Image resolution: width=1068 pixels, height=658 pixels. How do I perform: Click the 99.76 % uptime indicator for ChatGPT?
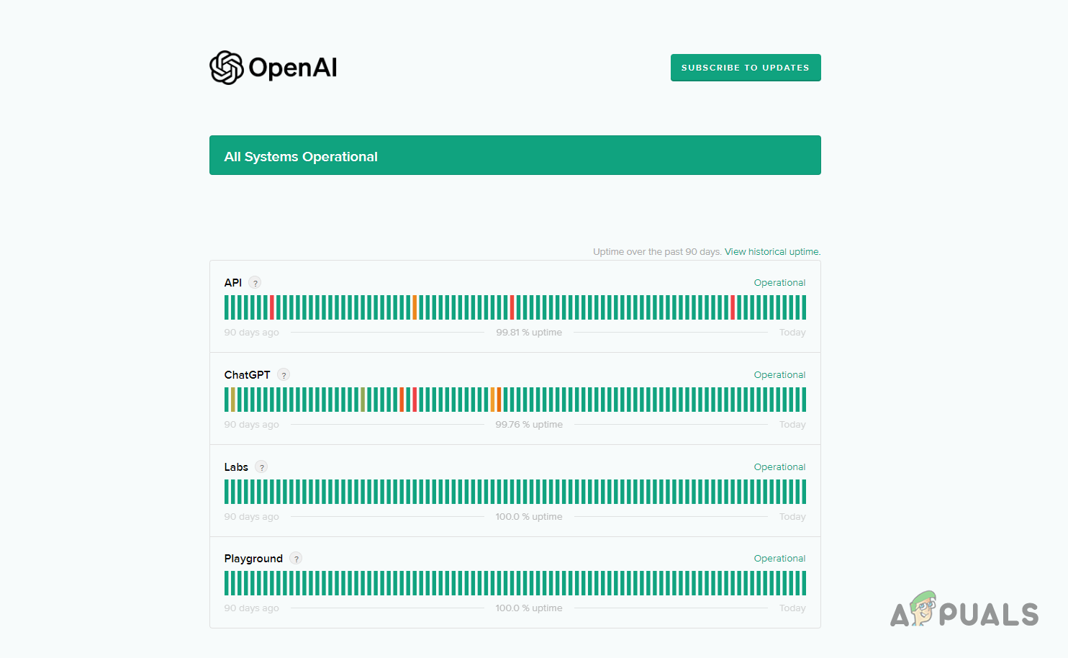pos(529,424)
